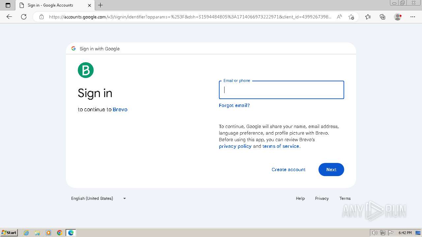422x237 pixels.
Task: Open the media player taskbar icon
Action: click(x=48, y=233)
